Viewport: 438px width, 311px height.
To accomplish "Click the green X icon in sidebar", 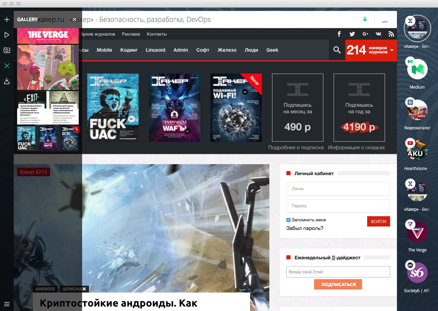I will click(x=7, y=66).
